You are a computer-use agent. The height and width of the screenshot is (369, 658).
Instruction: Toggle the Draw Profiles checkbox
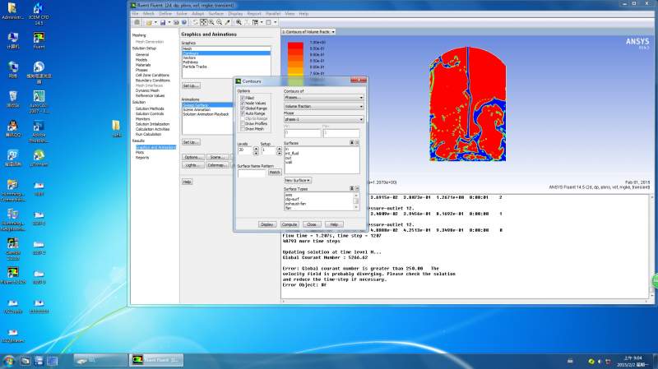pos(242,124)
